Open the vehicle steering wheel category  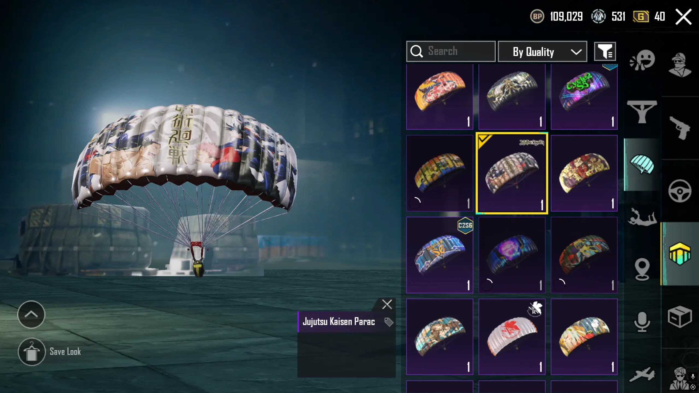[x=680, y=191]
